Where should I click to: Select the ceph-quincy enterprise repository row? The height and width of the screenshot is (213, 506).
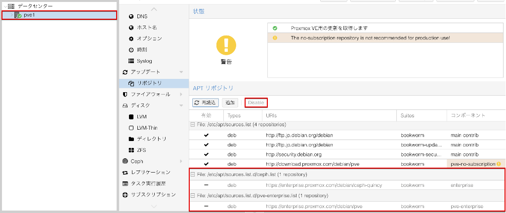347,185
